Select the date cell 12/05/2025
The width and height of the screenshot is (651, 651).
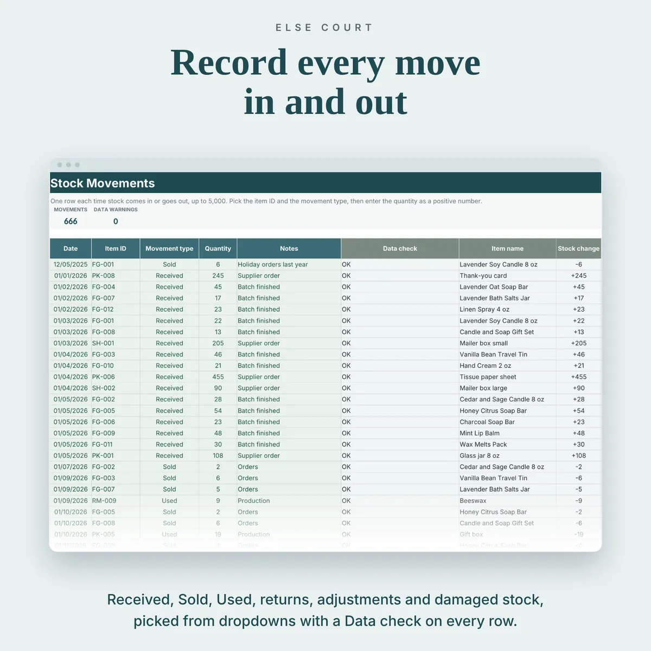click(71, 265)
